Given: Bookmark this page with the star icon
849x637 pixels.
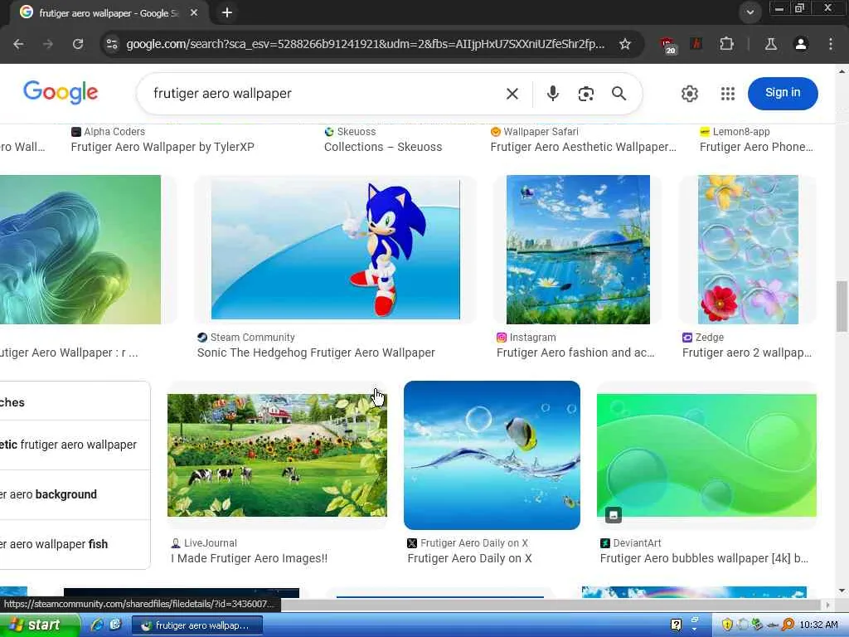Looking at the screenshot, I should pyautogui.click(x=625, y=44).
